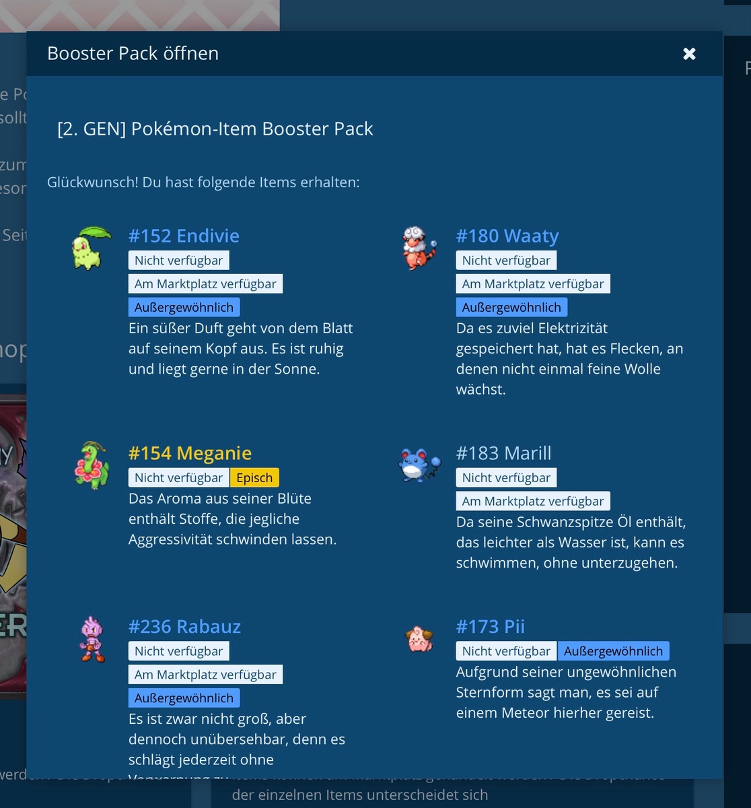The image size is (751, 808).
Task: Open the #173 Pii item link
Action: click(x=491, y=627)
